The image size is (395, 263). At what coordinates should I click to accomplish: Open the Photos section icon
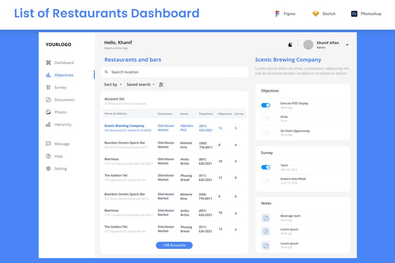click(x=49, y=112)
